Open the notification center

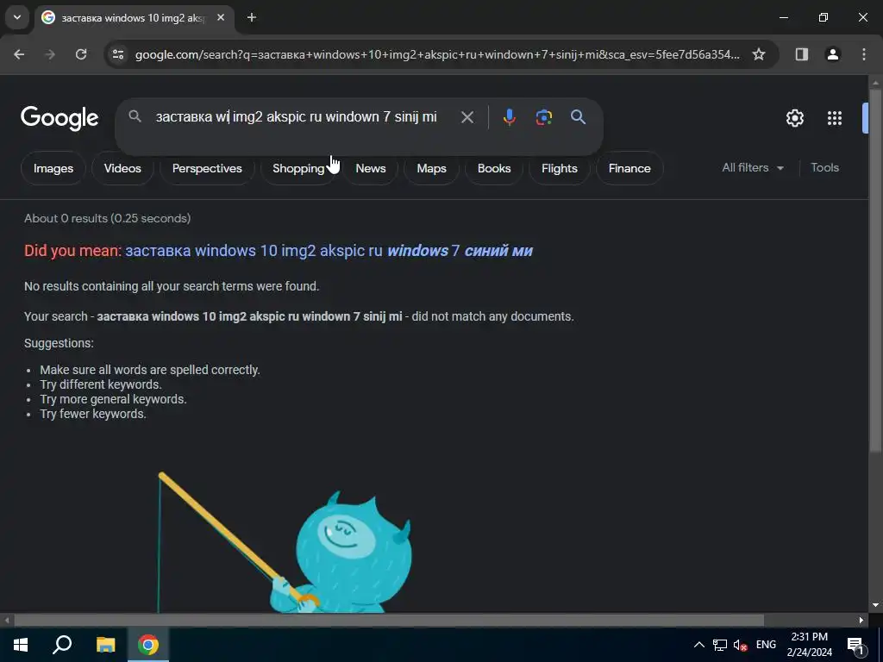coord(855,645)
